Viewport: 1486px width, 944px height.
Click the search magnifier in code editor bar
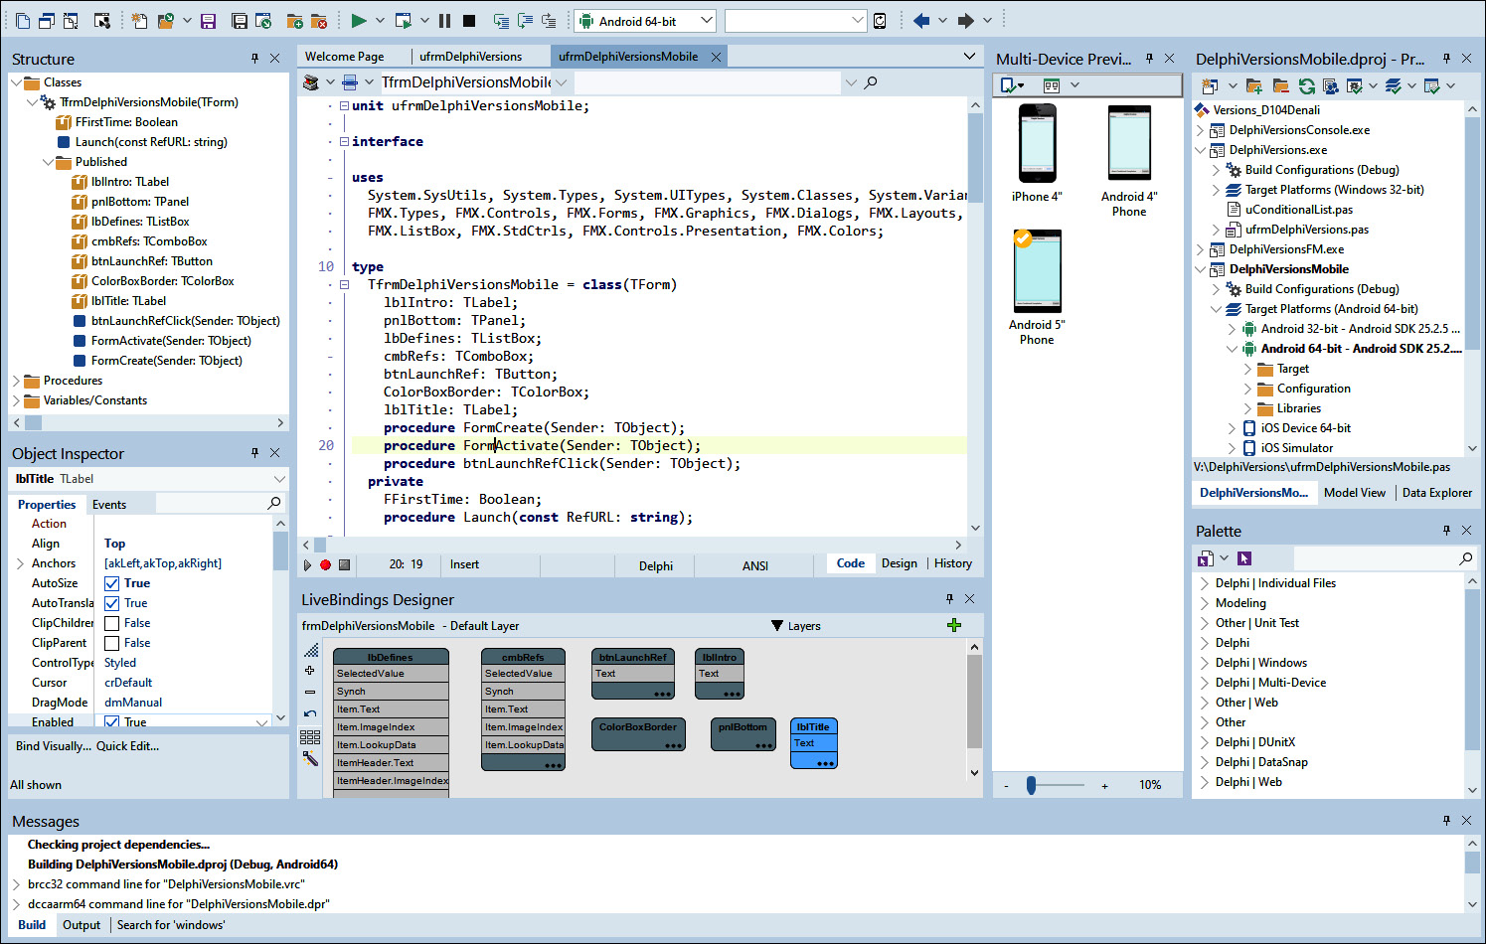tap(871, 82)
